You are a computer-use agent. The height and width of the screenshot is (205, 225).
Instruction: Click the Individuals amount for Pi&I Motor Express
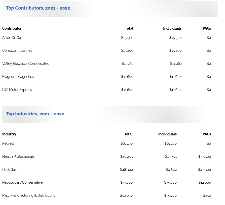176,90
